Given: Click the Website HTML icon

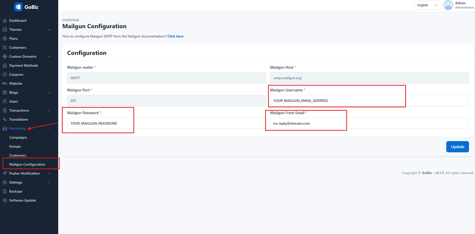Looking at the screenshot, I should (x=5, y=83).
